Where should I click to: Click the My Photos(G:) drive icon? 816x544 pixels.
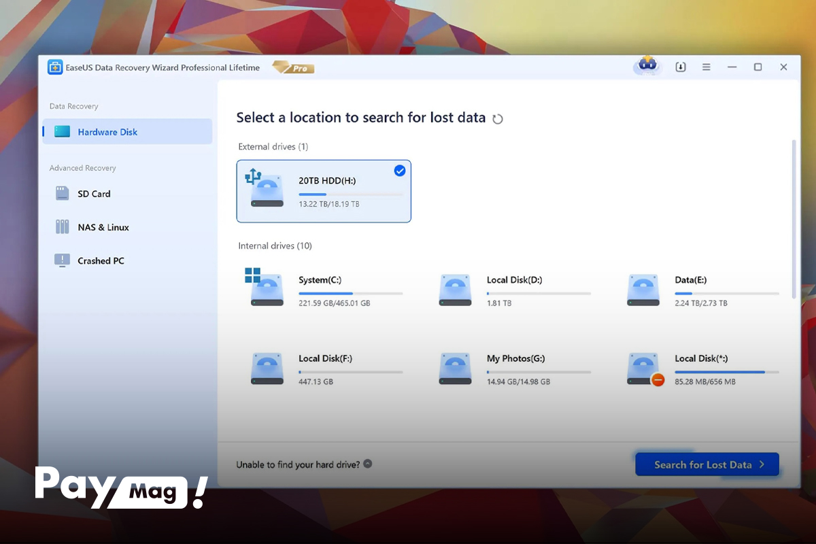click(x=456, y=369)
